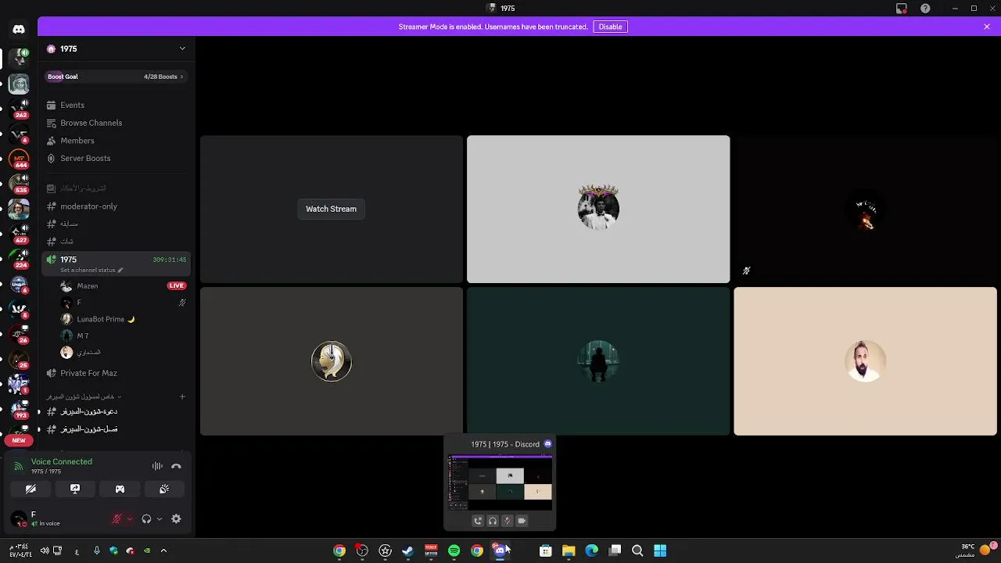Open Discord direct messages home icon
The image size is (1001, 563).
[x=19, y=29]
